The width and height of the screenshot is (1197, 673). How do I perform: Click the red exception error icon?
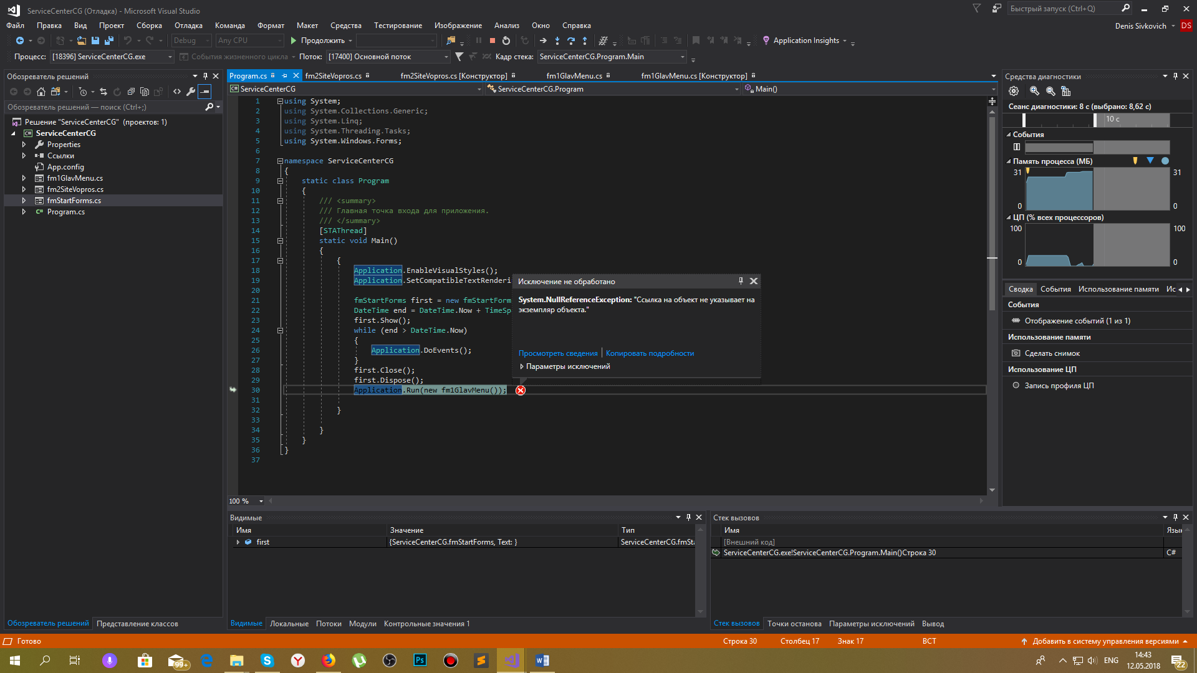tap(521, 390)
